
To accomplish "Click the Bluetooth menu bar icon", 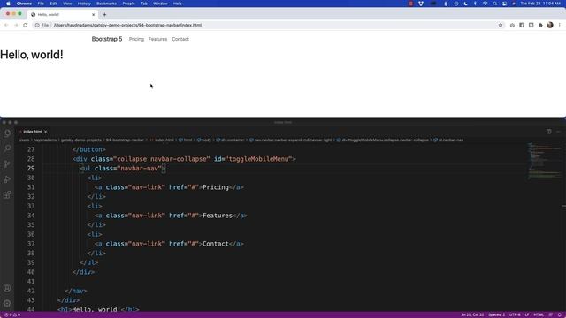I will tap(475, 4).
